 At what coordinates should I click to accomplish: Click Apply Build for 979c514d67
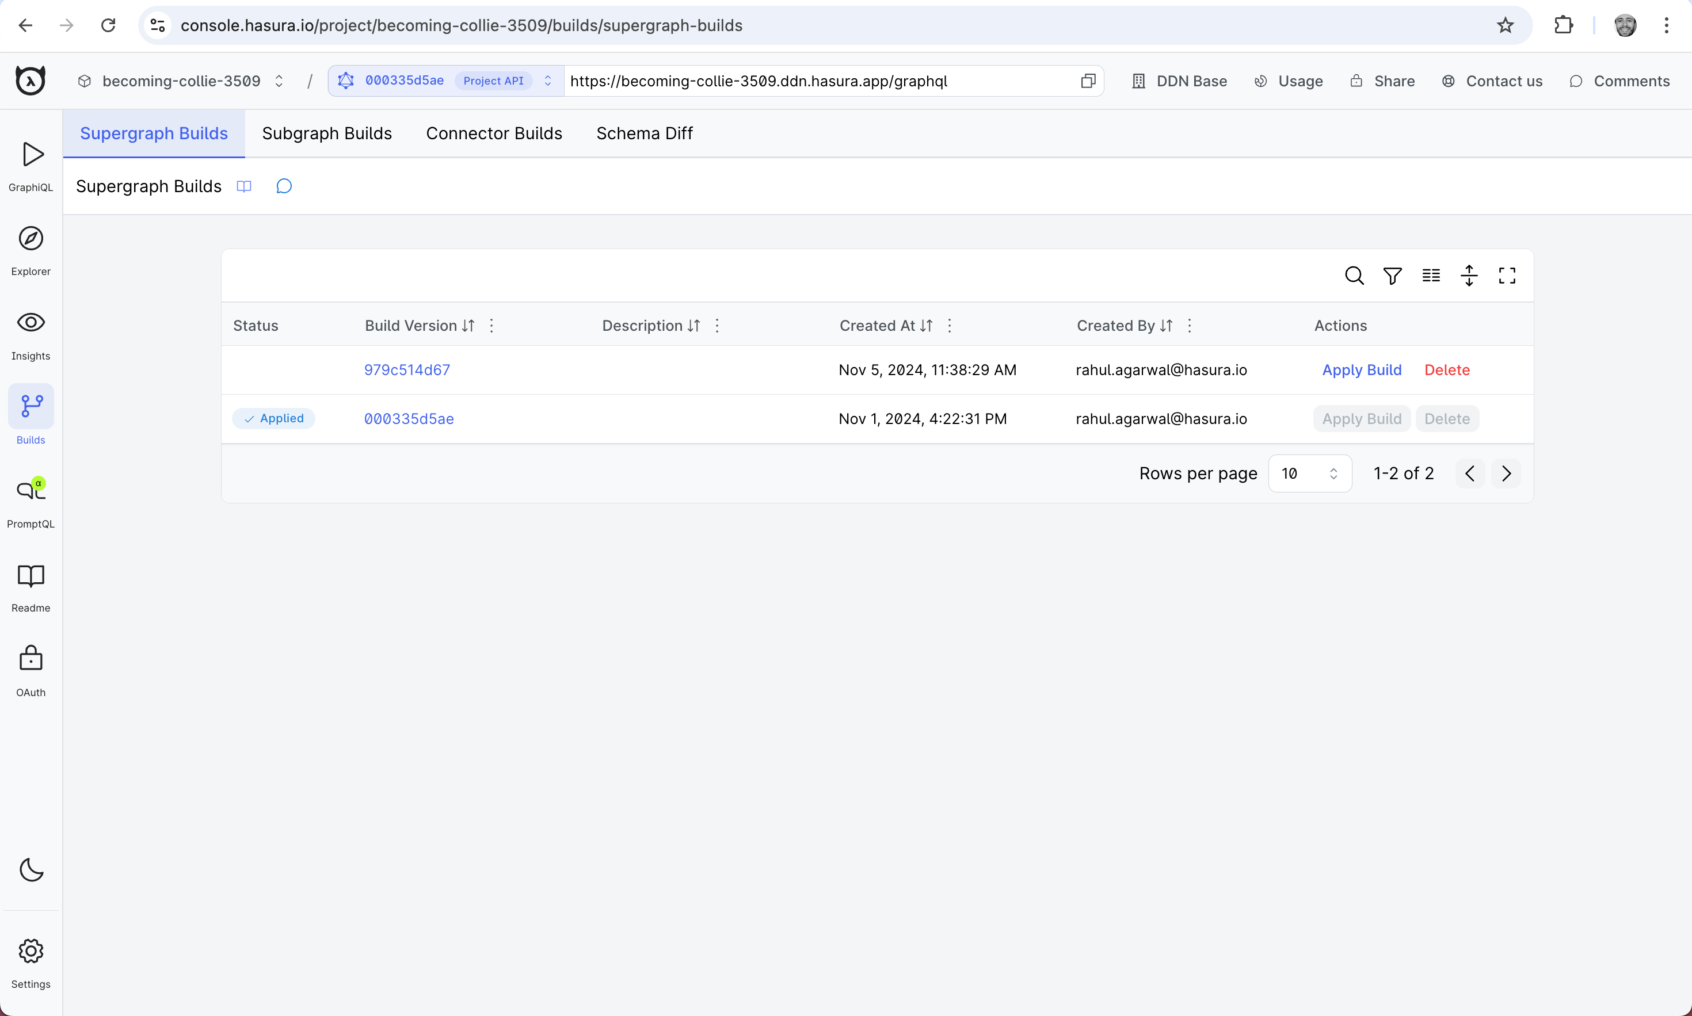1361,370
